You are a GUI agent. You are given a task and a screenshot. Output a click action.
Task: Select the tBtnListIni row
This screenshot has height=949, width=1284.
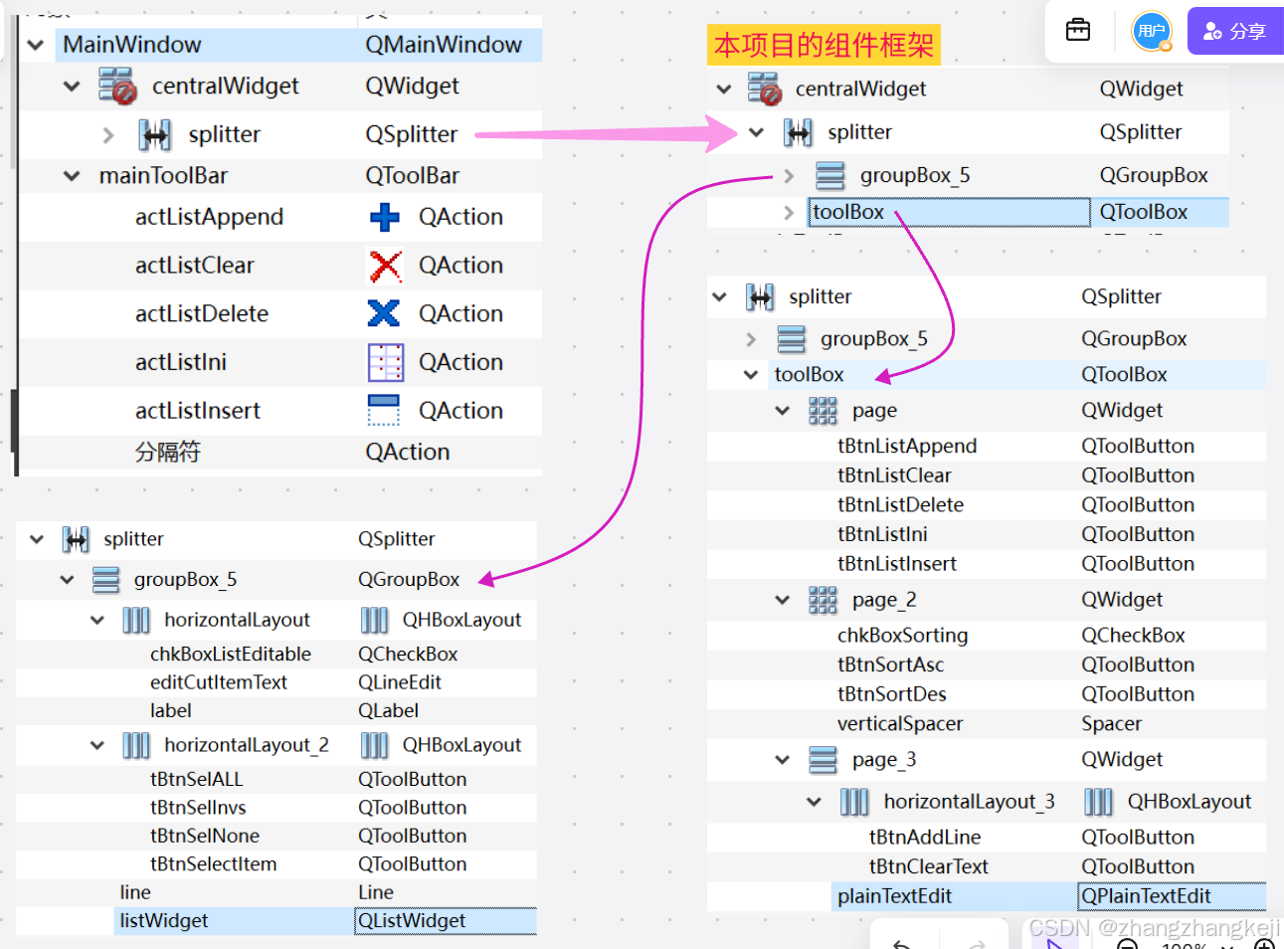[987, 534]
